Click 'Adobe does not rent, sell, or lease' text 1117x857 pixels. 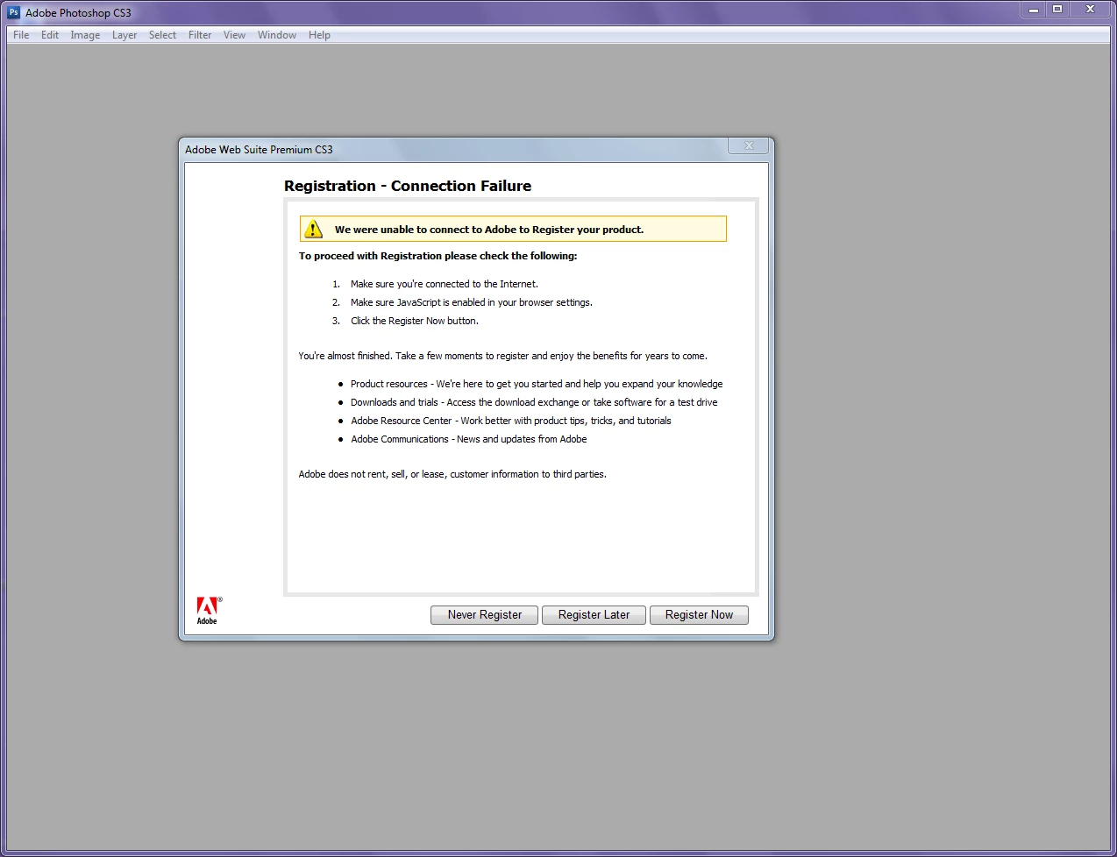pos(452,474)
